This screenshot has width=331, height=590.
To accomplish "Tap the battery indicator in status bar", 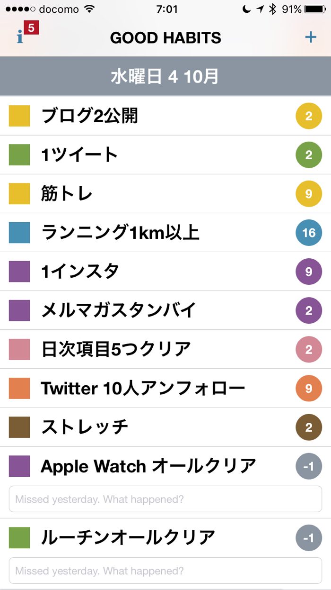I will (314, 9).
